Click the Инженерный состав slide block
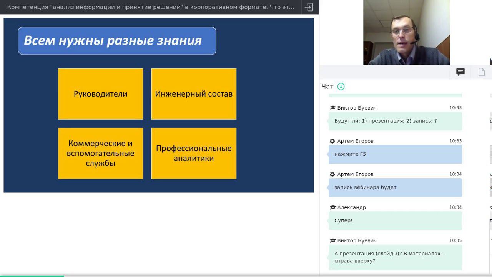 point(194,94)
